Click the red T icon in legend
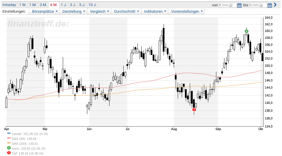 (x=9, y=153)
